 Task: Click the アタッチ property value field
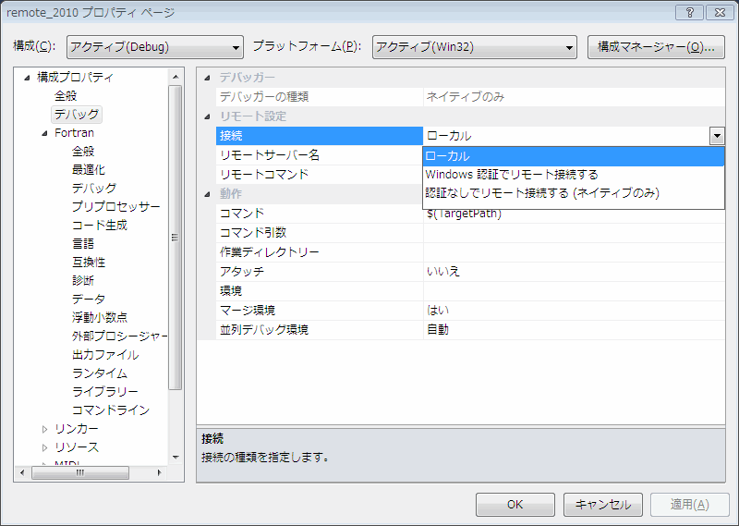573,271
